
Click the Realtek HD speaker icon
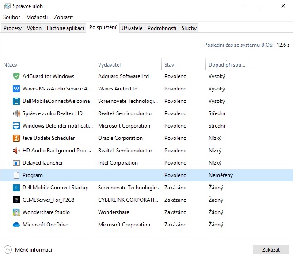[x=16, y=113]
